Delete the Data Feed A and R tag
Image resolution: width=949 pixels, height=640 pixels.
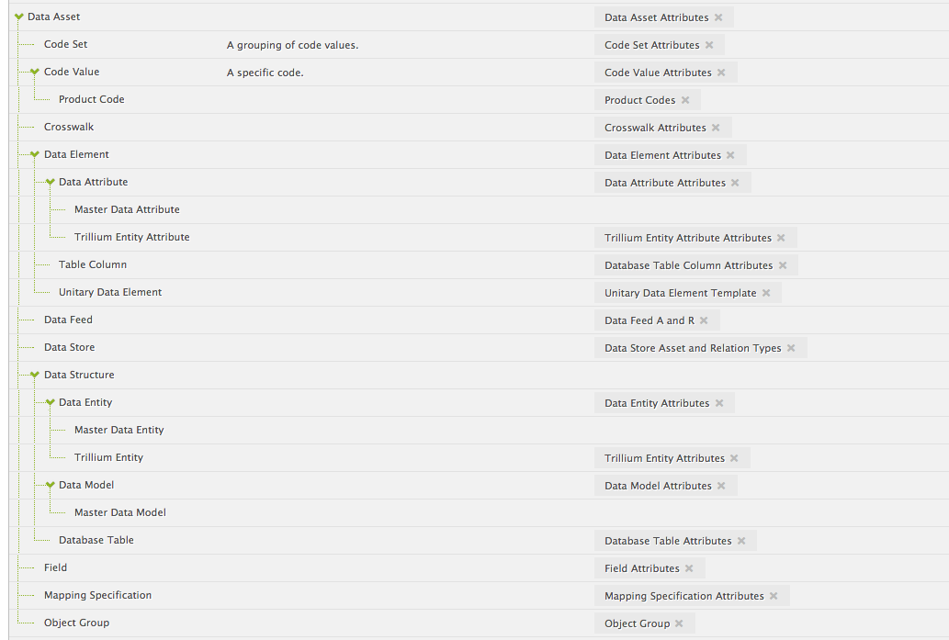point(704,320)
